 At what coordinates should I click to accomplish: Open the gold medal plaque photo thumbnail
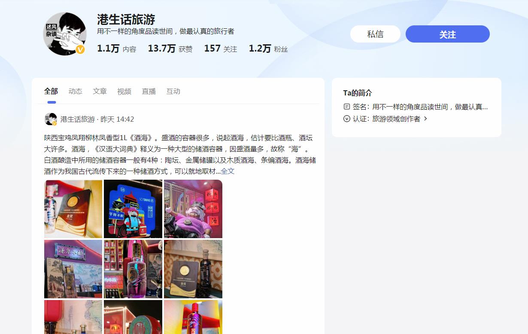[73, 209]
